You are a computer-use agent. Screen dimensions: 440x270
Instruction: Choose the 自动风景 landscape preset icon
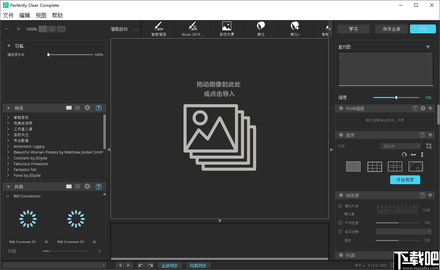(x=227, y=29)
